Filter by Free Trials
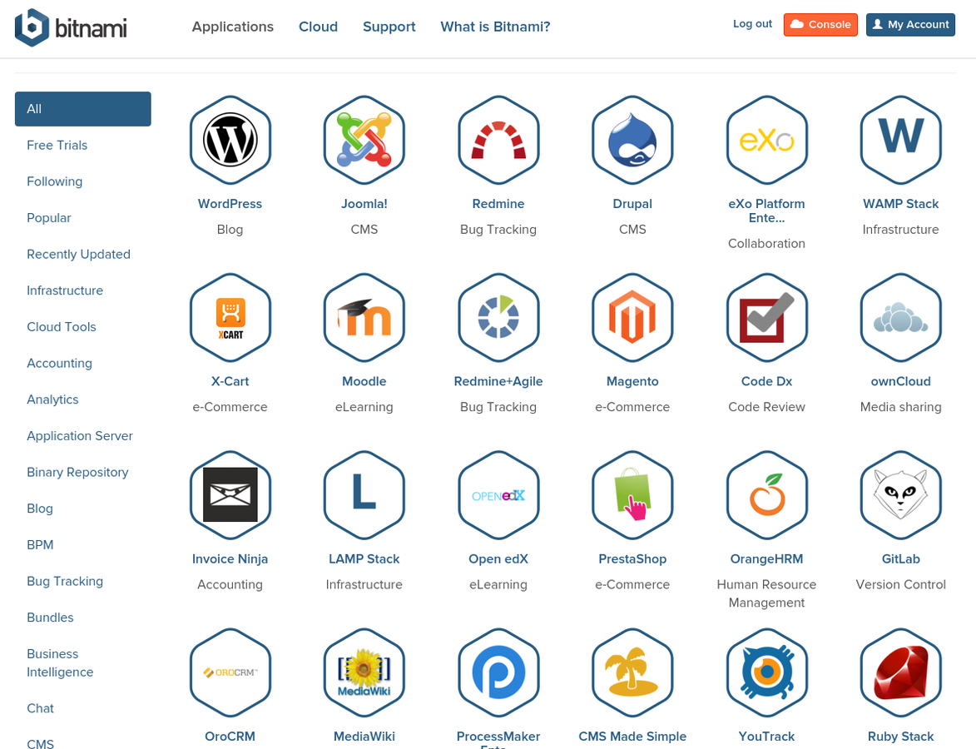This screenshot has width=976, height=749. (57, 145)
